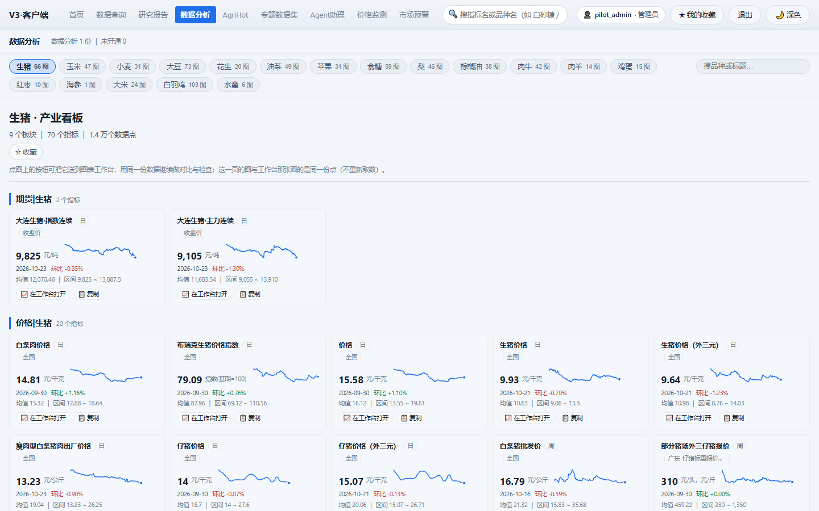Select the 生猪 66图 category chip
This screenshot has width=819, height=511.
(32, 66)
